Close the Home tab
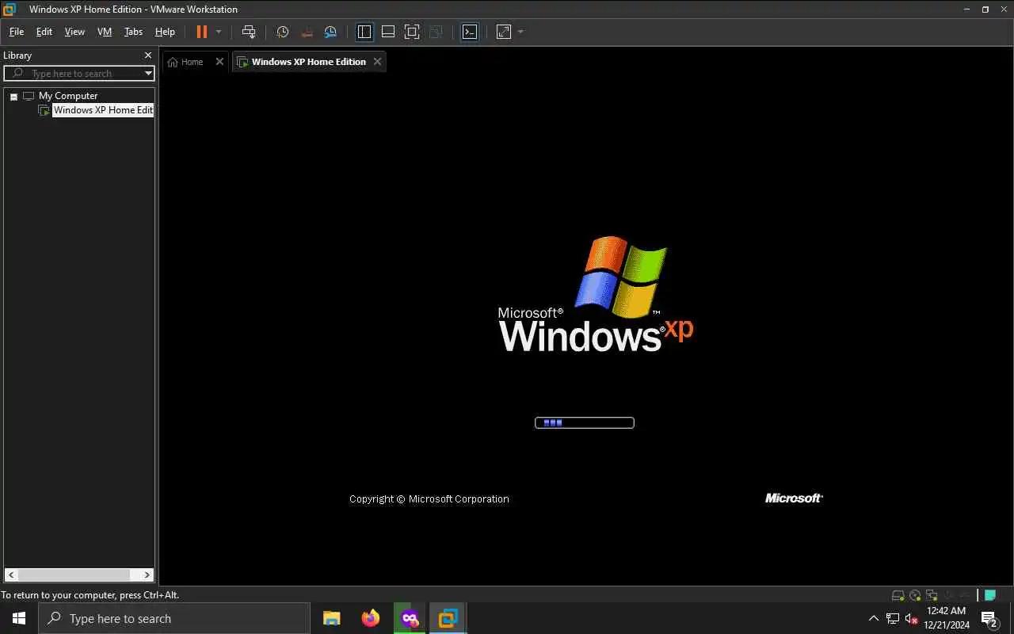This screenshot has width=1014, height=634. [219, 62]
